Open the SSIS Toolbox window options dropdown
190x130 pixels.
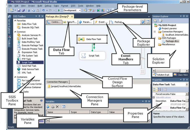click(x=36, y=16)
